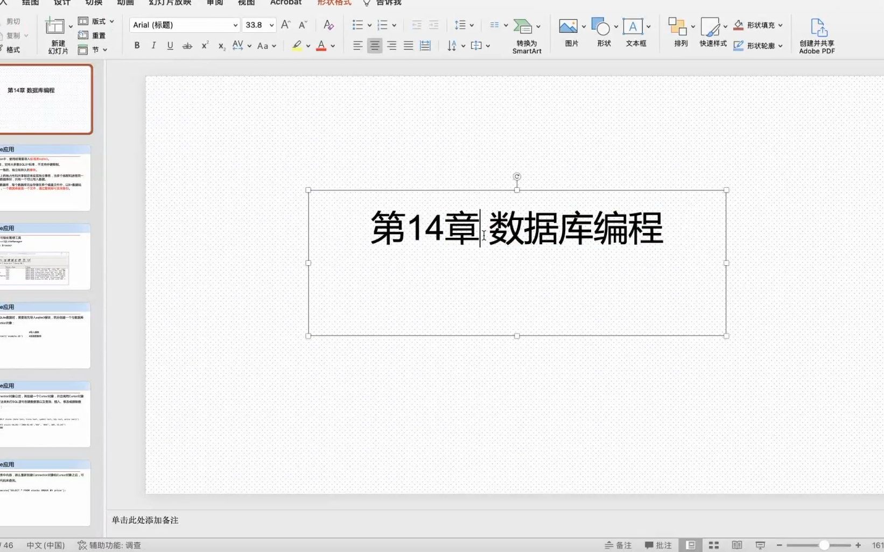Click the text highlight color marker
The image size is (884, 552).
pos(297,46)
